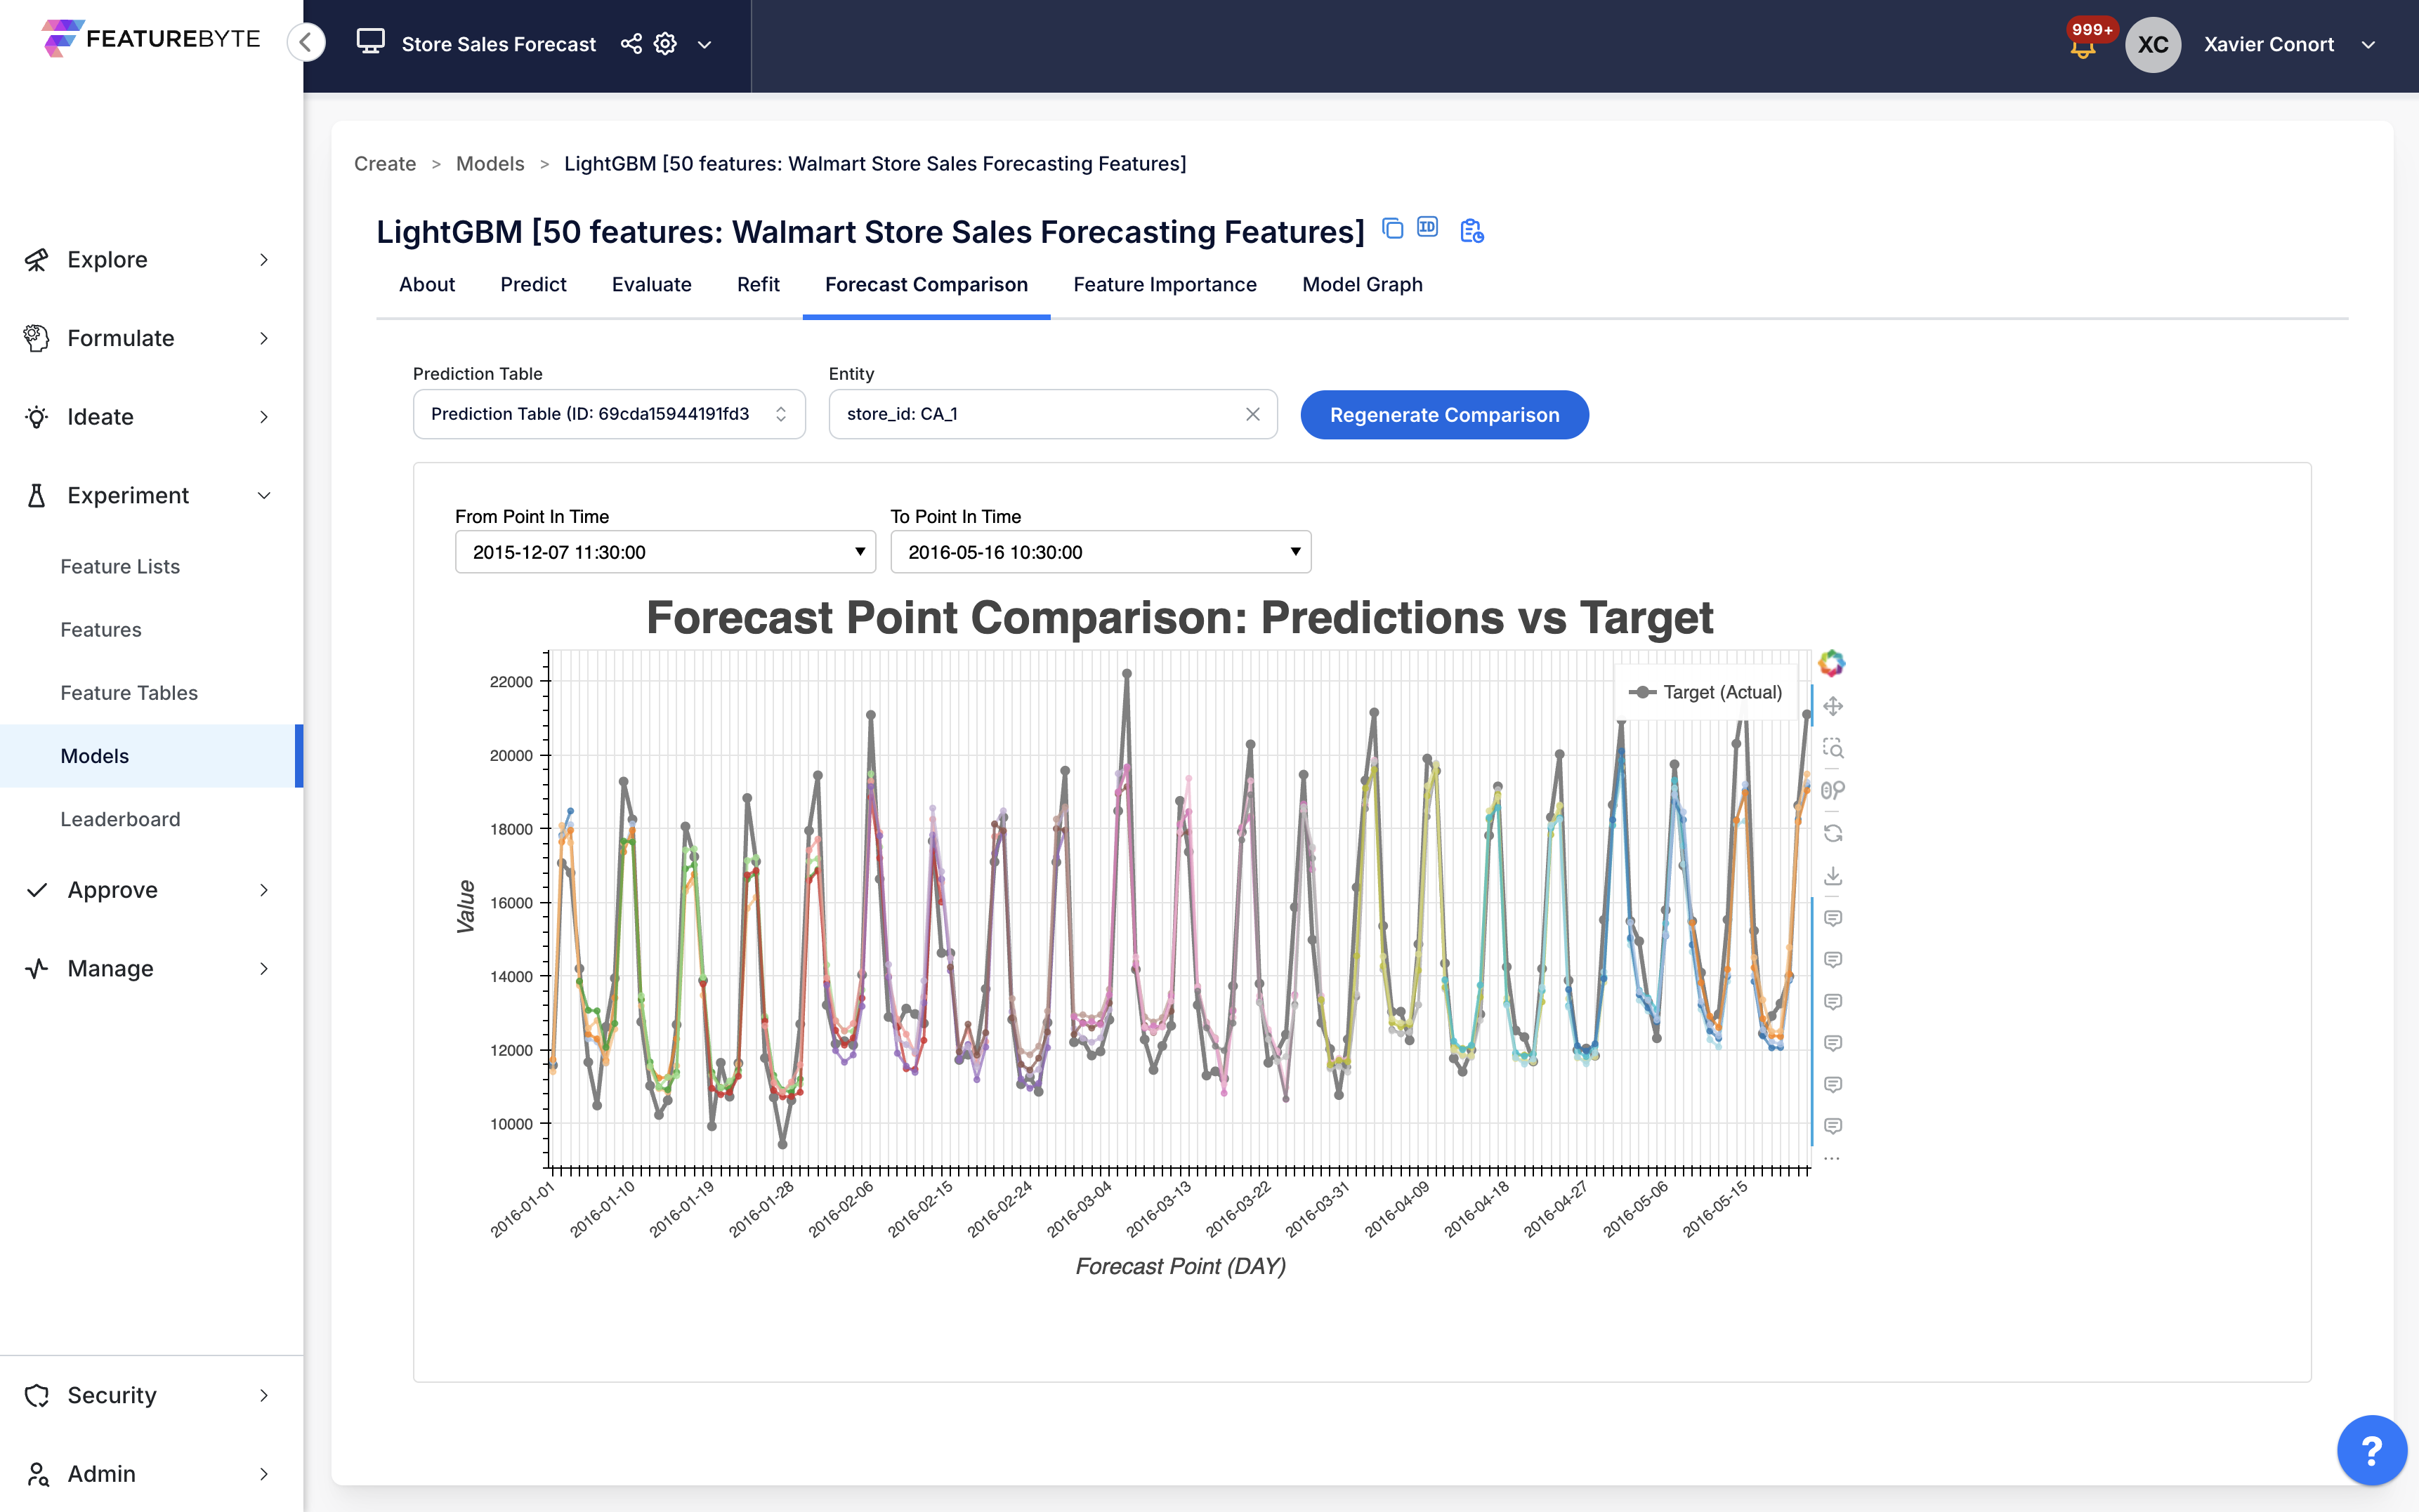Screen dimensions: 2419x1512
Task: Toggle spike lines in the chart toolbar
Action: coord(1833,790)
